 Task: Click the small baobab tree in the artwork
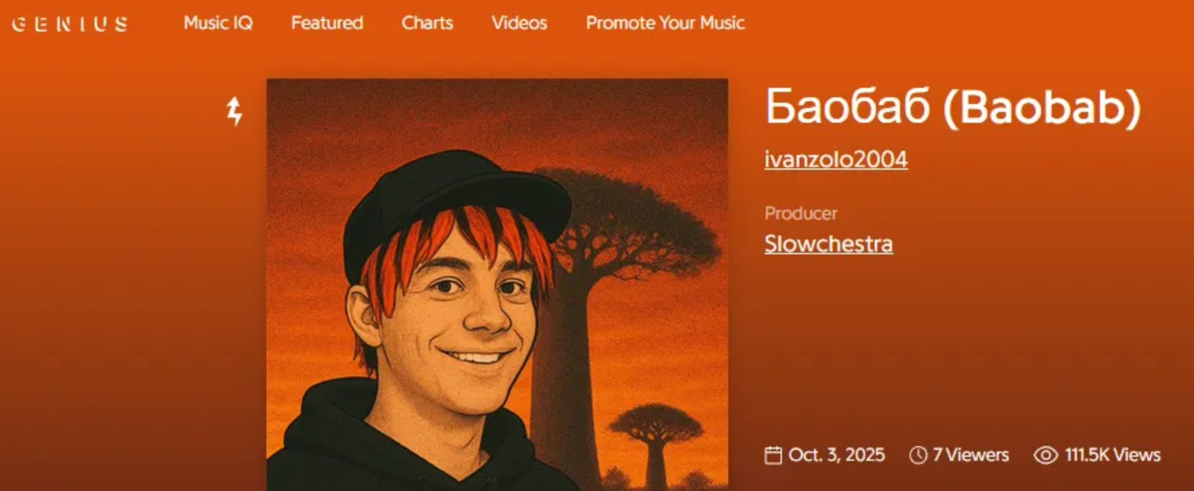tap(654, 443)
